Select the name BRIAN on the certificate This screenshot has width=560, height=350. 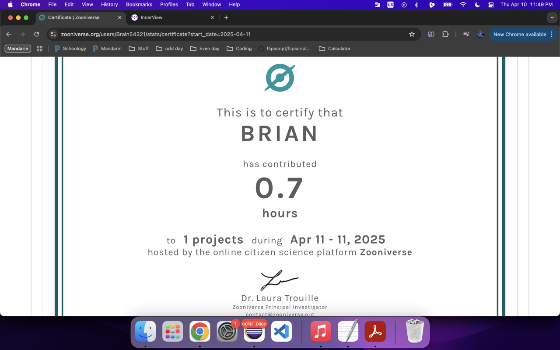280,134
